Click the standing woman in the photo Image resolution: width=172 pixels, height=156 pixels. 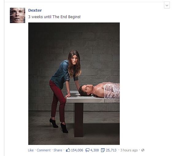click(64, 90)
